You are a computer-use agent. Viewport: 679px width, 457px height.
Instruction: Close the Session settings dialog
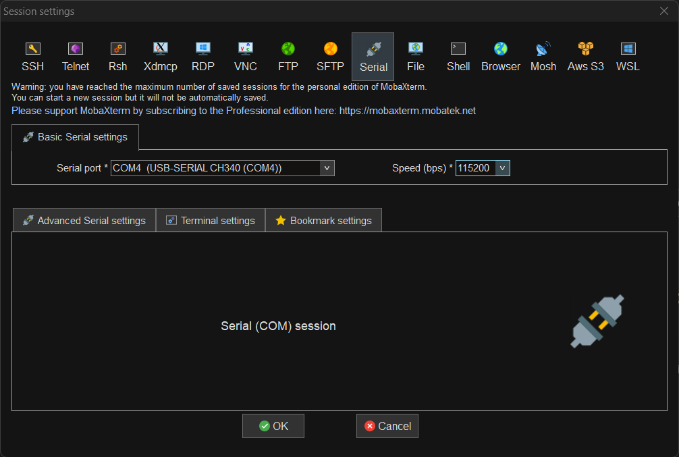(x=663, y=11)
